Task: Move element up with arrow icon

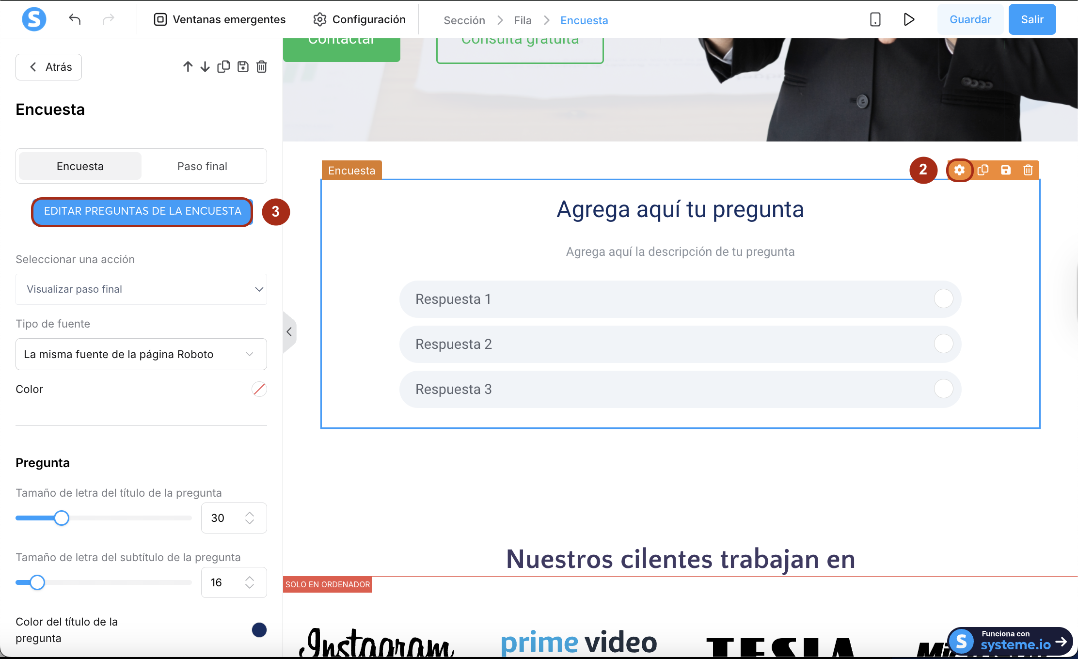Action: click(x=188, y=67)
